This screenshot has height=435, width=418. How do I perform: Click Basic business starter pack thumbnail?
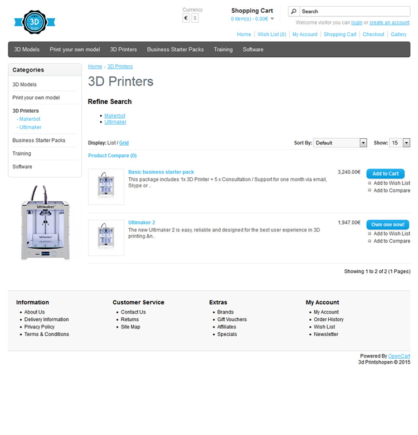[x=106, y=187]
